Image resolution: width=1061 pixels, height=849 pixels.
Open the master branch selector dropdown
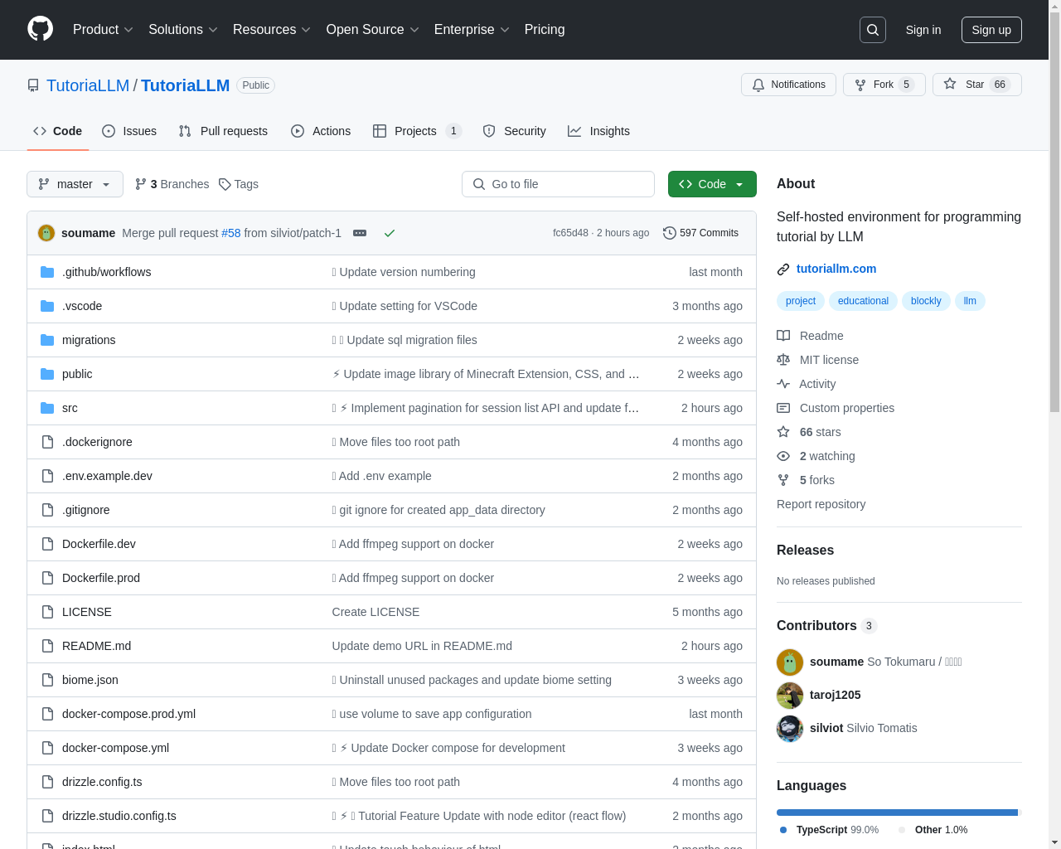point(75,184)
